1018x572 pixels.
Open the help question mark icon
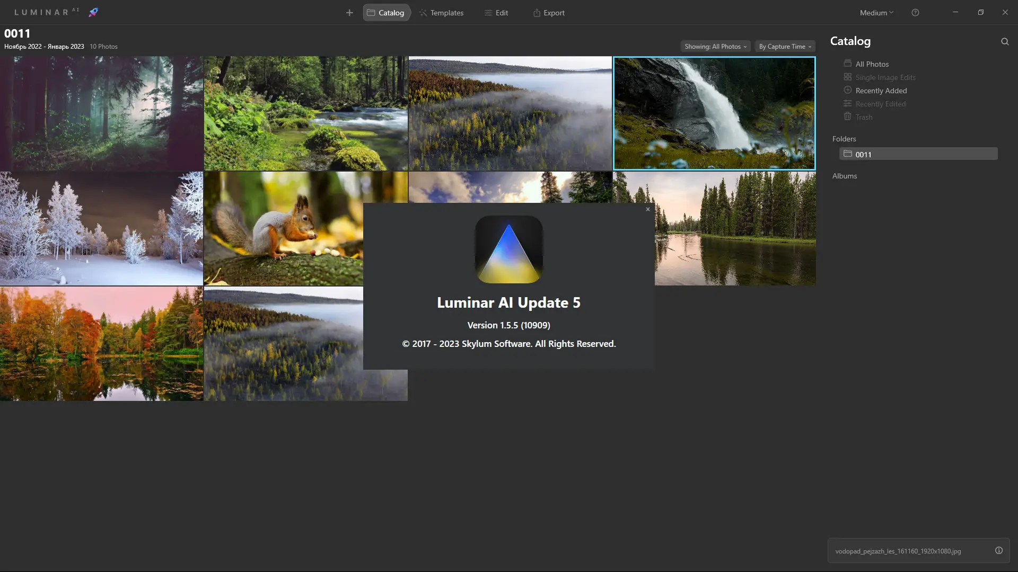(x=915, y=13)
